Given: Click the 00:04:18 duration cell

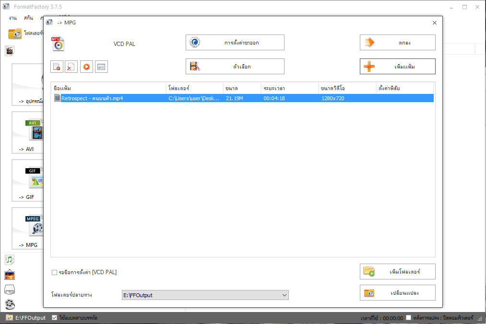Looking at the screenshot, I should (274, 98).
